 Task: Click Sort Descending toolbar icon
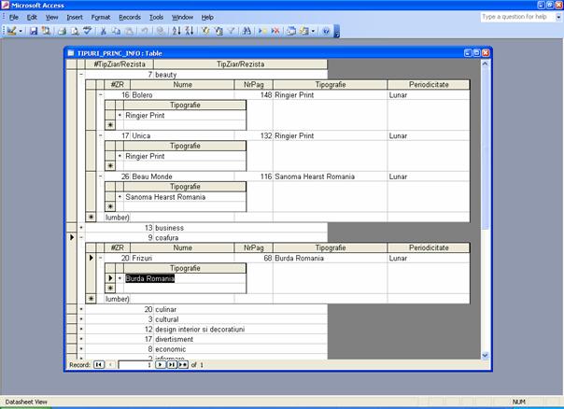pyautogui.click(x=190, y=31)
